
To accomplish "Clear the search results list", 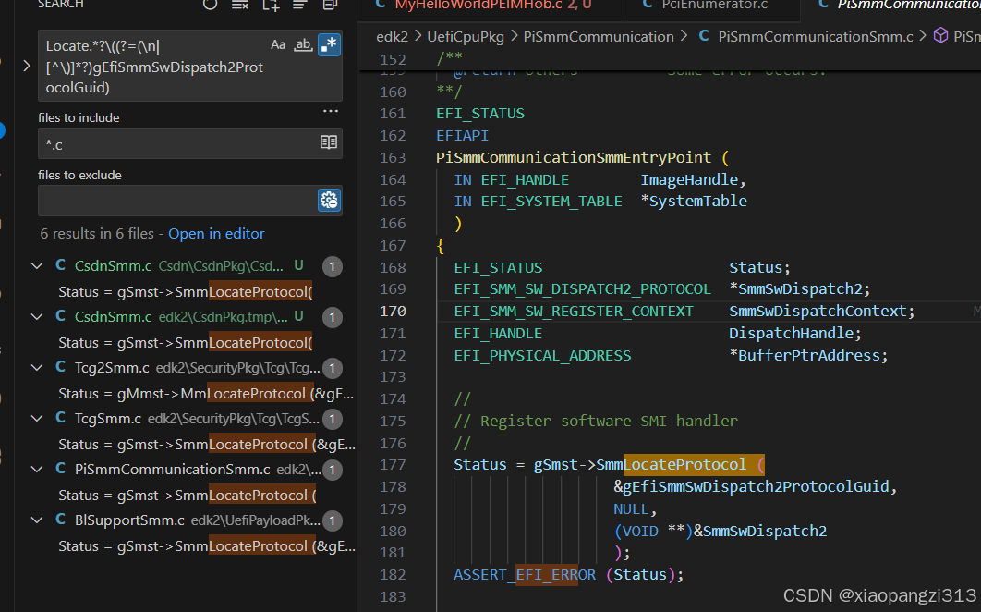I will click(x=240, y=5).
